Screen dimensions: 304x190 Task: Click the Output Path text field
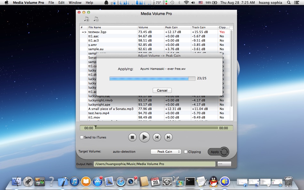pyautogui.click(x=154, y=164)
